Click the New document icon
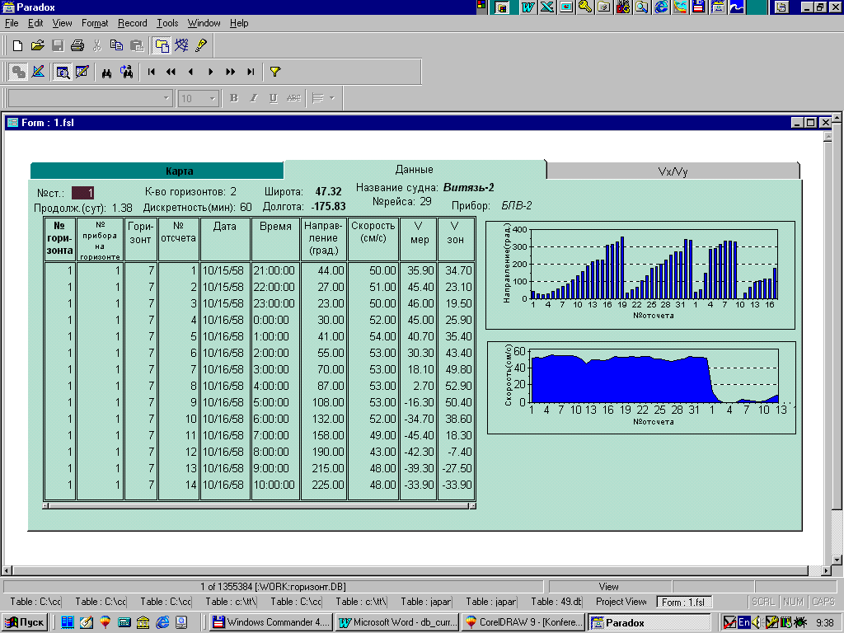 pos(17,45)
